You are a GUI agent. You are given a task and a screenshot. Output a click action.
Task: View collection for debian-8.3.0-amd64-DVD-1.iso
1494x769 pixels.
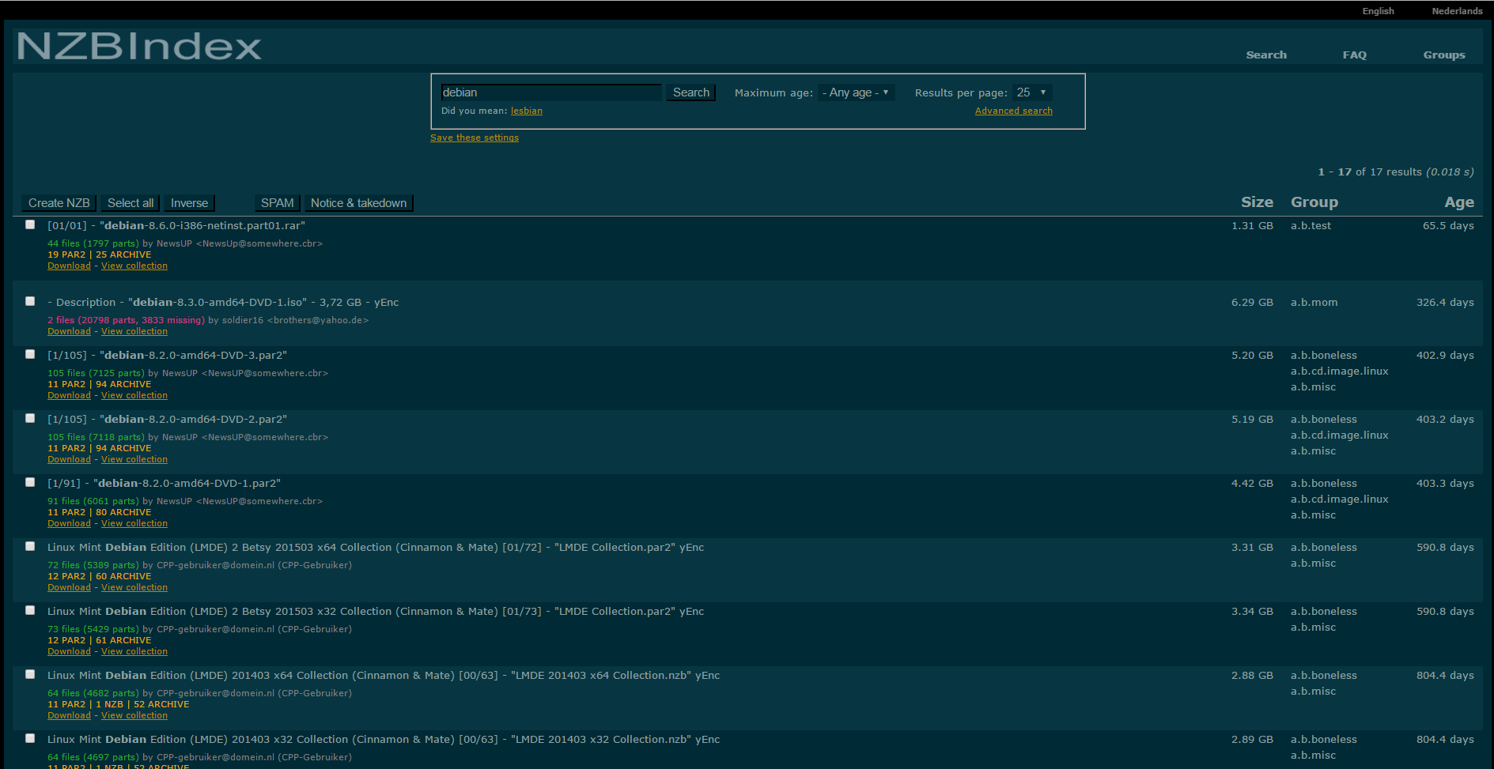point(134,331)
